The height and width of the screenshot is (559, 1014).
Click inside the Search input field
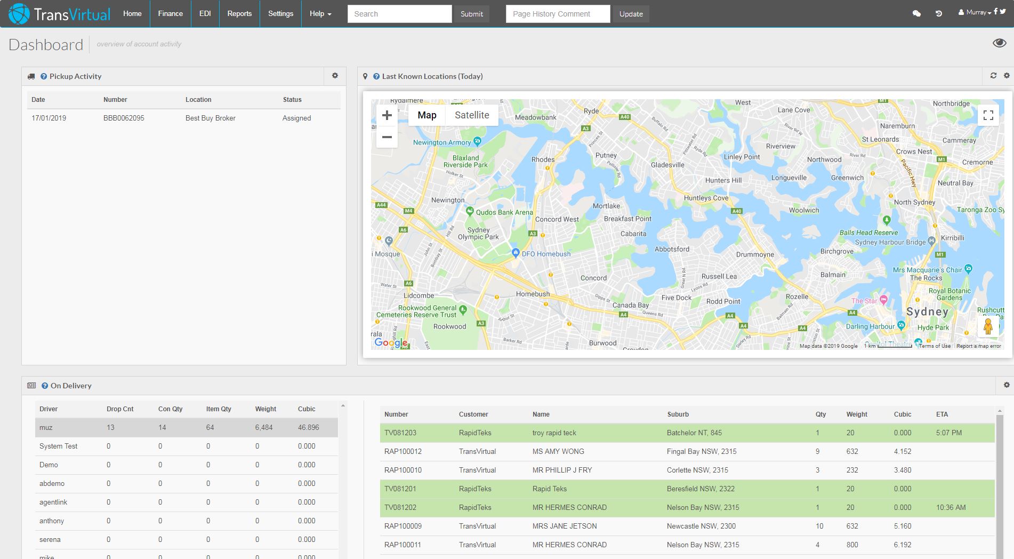[400, 14]
